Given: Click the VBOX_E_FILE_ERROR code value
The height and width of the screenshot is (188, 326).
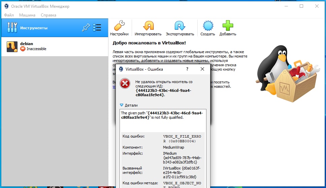Looking at the screenshot, I should (x=182, y=139).
